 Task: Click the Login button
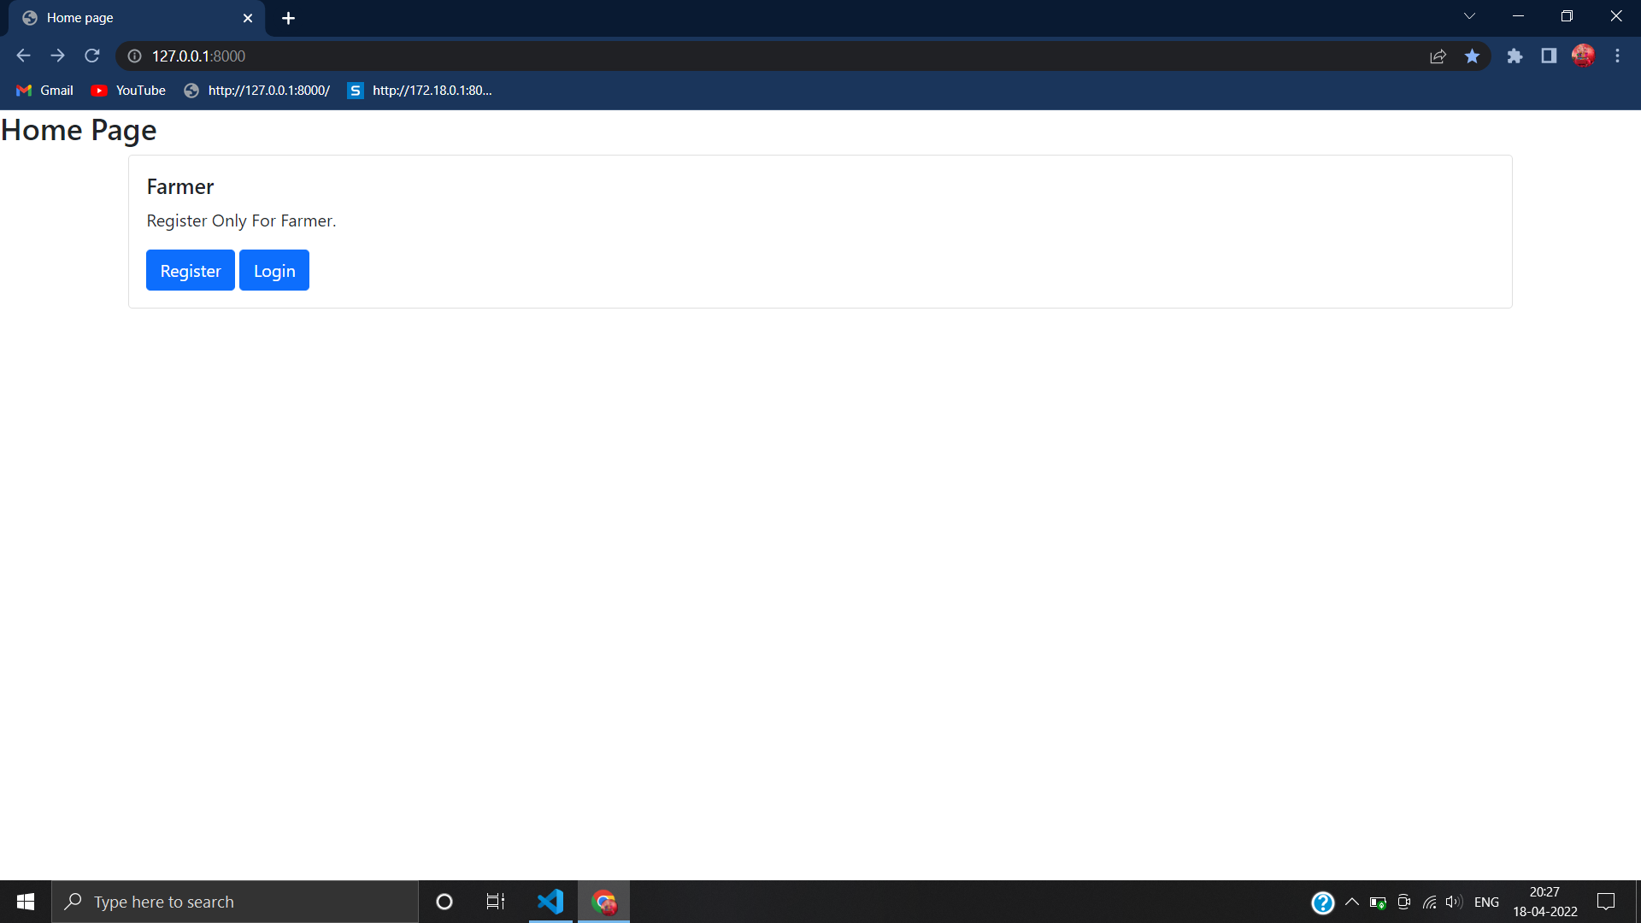[x=274, y=270]
